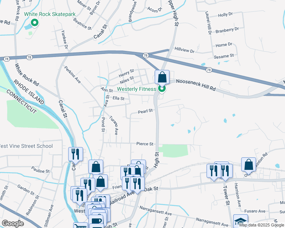Image resolution: width=285 pixels, height=228 pixels.
Task: Click restaurant marker left of Tower St pair
Action: (214, 172)
